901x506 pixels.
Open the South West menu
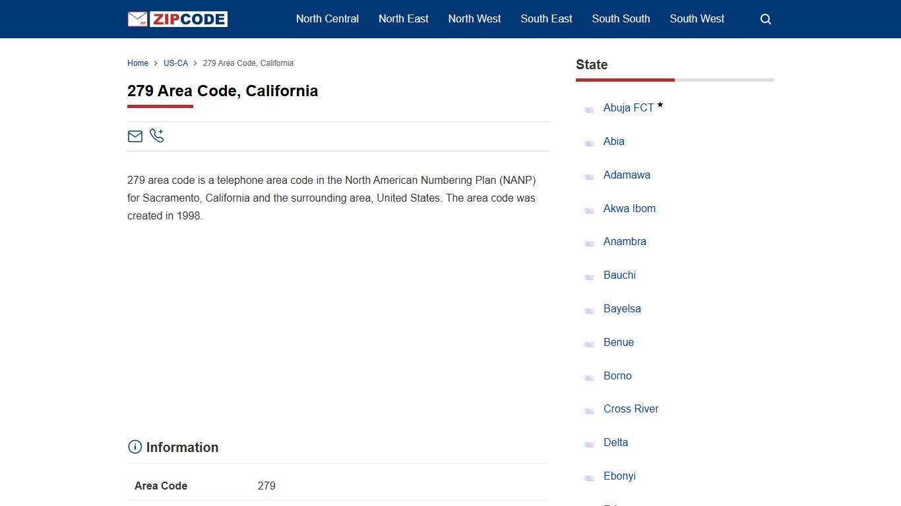coord(697,19)
